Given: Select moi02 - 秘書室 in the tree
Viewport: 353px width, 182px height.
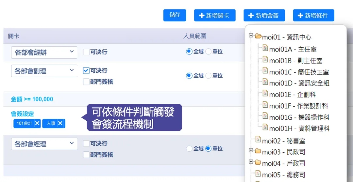Looking at the screenshot, I should tap(284, 141).
